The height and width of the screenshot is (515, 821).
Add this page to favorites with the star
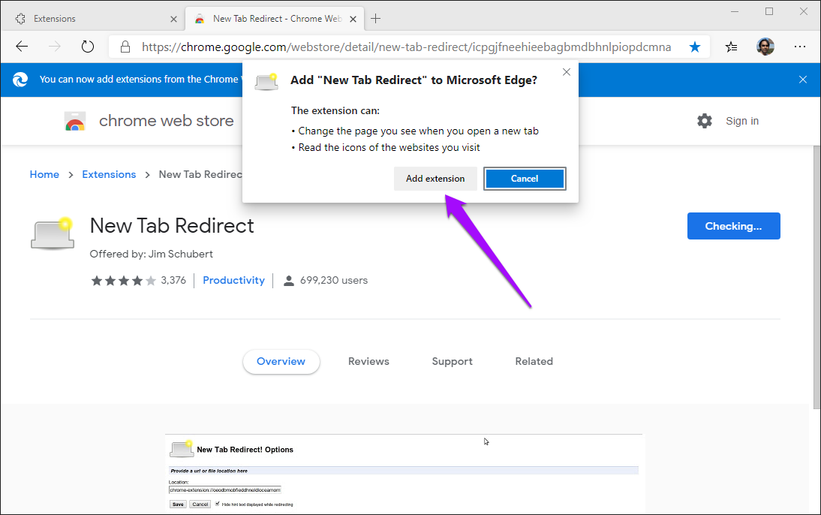click(x=695, y=46)
